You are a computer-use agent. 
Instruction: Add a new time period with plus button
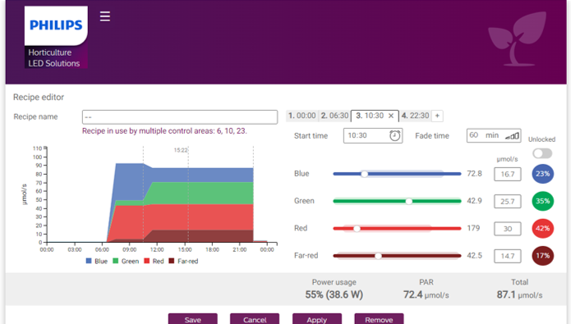(437, 116)
